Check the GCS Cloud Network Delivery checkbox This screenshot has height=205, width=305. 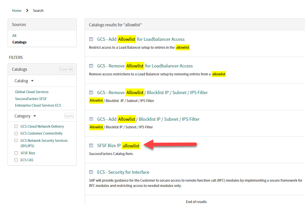[x=16, y=126]
